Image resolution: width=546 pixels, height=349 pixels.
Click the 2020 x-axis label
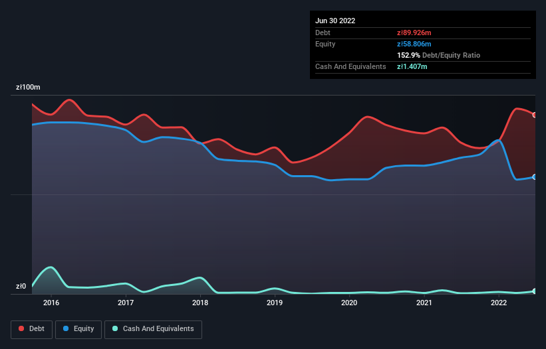coord(349,303)
